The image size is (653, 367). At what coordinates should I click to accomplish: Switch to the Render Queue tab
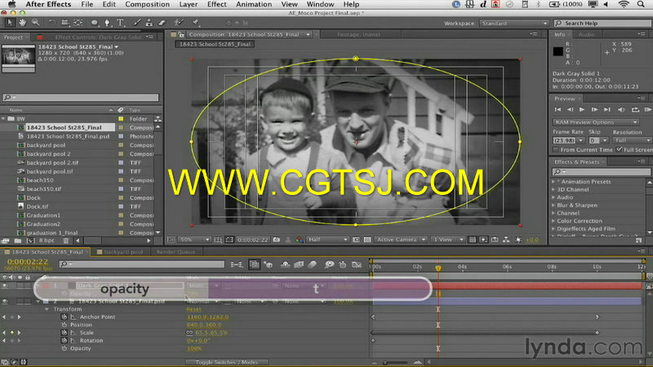tap(175, 252)
